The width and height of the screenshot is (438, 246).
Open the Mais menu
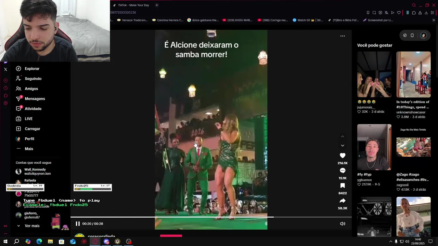(24, 149)
